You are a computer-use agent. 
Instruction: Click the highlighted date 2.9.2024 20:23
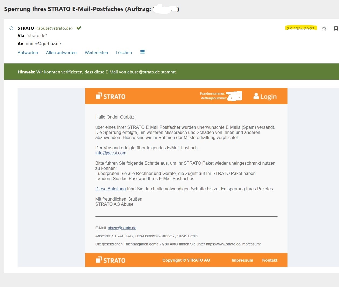click(300, 29)
